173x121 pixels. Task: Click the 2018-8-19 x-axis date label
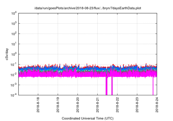(x=58, y=105)
